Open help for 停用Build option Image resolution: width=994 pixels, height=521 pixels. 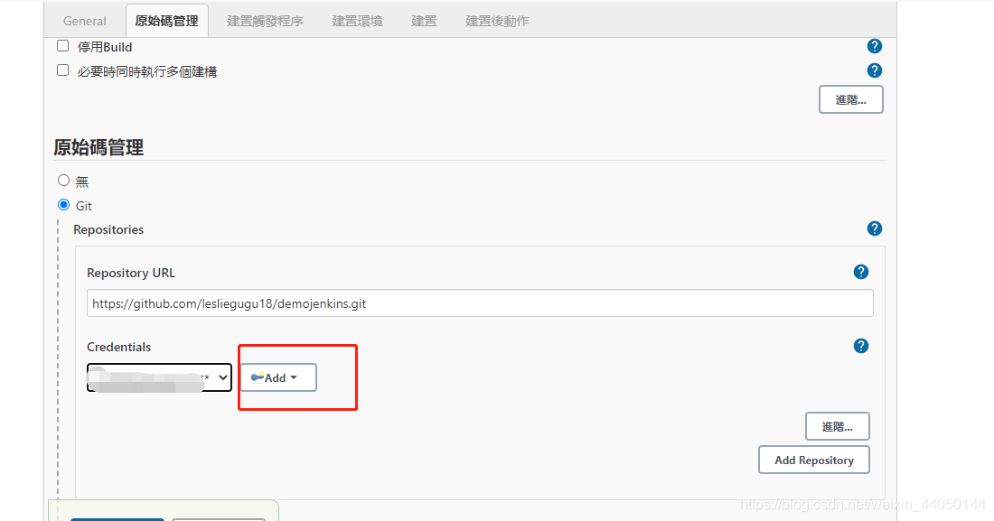[x=874, y=46]
